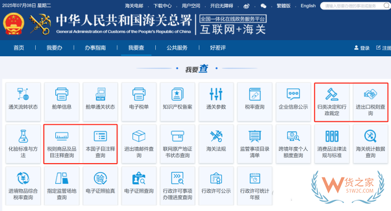Click the Weibo icon in top bar
Screen dimensions: 391x211
click(246, 6)
